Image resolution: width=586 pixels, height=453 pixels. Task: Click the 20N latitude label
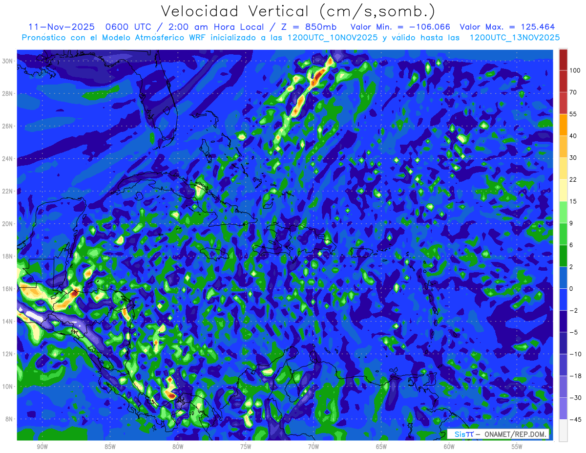[7, 224]
